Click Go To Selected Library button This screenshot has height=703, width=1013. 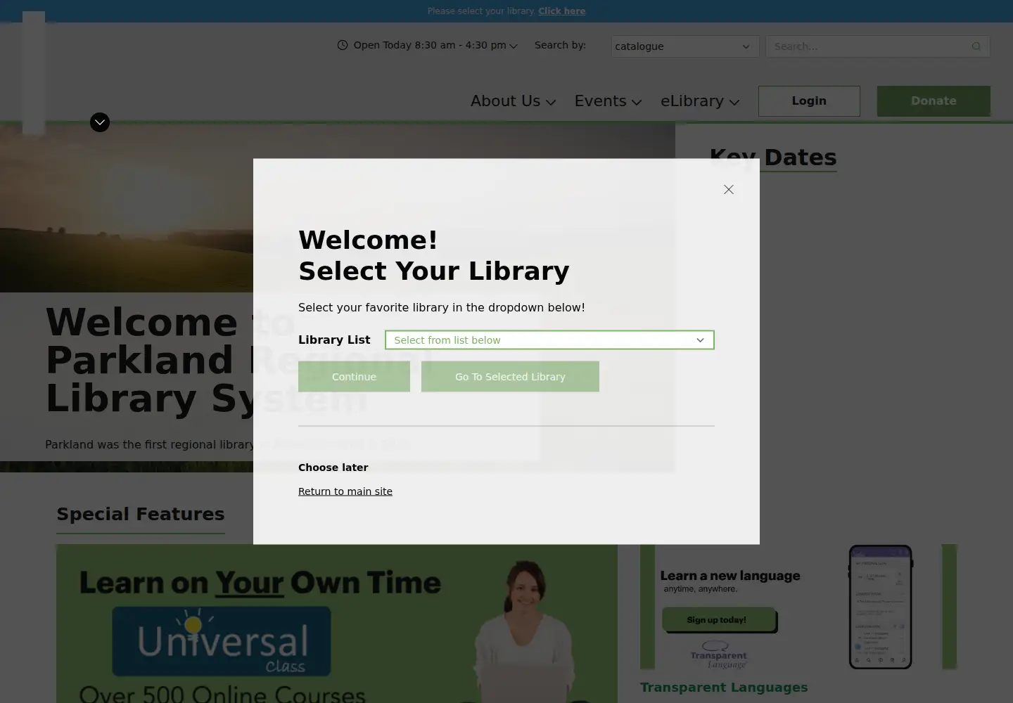tap(510, 377)
